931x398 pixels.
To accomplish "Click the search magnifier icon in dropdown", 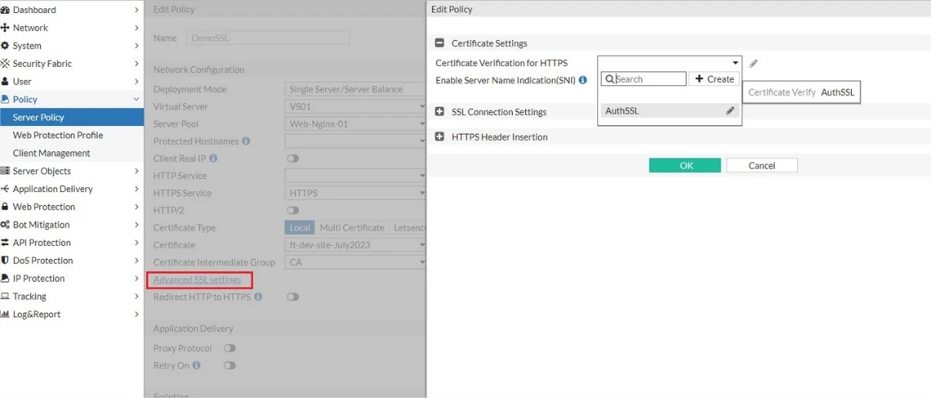I will 610,79.
